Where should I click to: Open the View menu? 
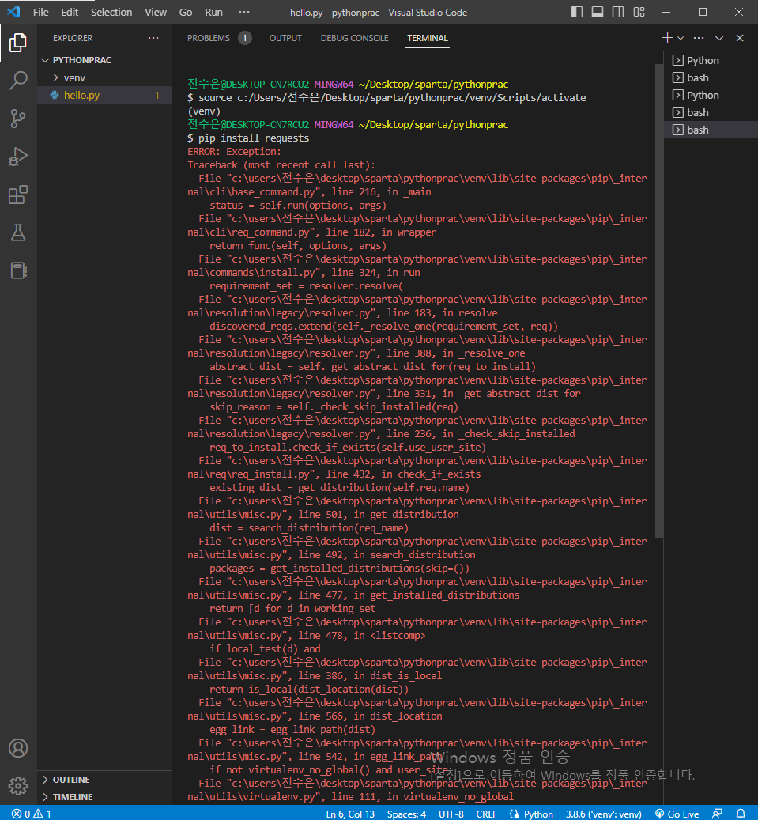tap(156, 12)
